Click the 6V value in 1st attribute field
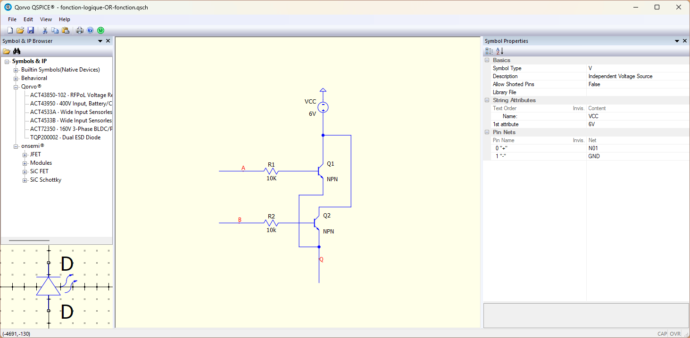 591,124
